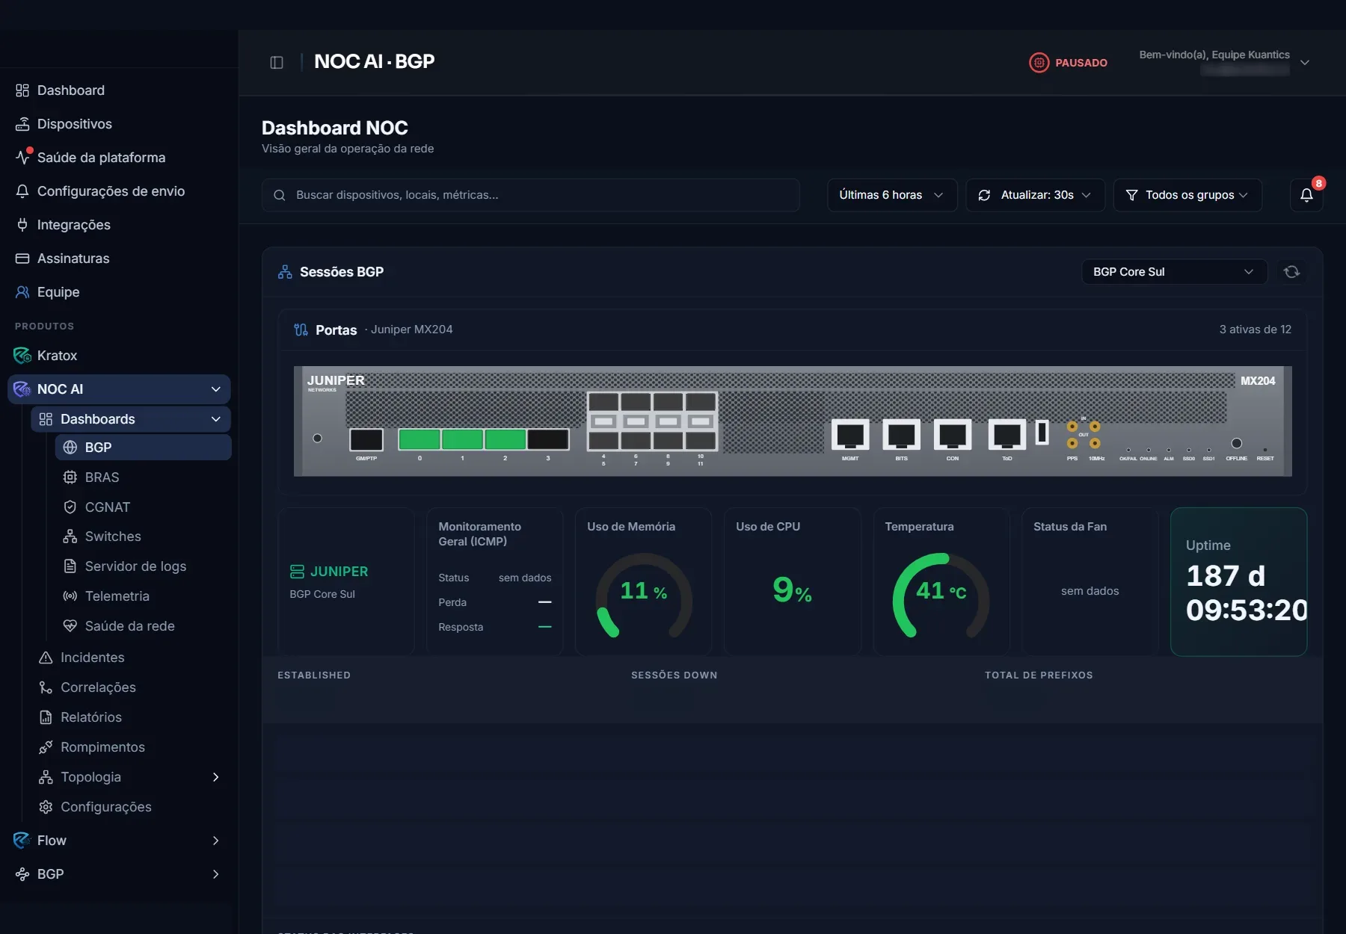Open the CGNAT shield icon
Viewport: 1346px width, 934px height.
(x=70, y=507)
